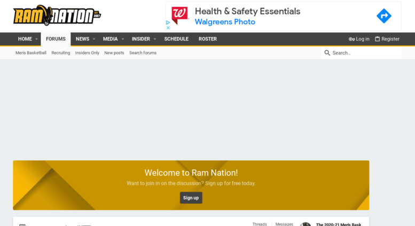Click the Walgreens ad direction arrow icon
Viewport: 415px width, 226px height.
(x=384, y=16)
